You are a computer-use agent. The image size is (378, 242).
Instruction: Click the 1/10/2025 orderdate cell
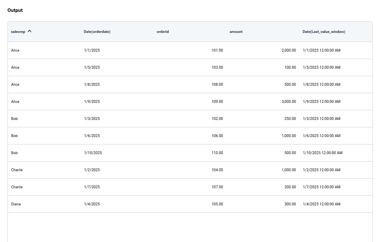tap(92, 153)
